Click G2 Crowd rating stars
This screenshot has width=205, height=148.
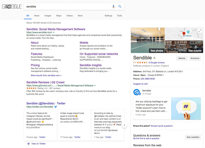point(31,88)
